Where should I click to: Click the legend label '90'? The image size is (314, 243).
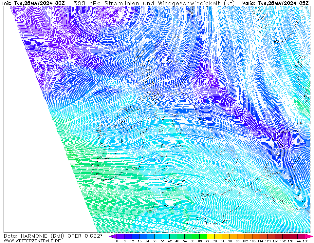[230, 241]
